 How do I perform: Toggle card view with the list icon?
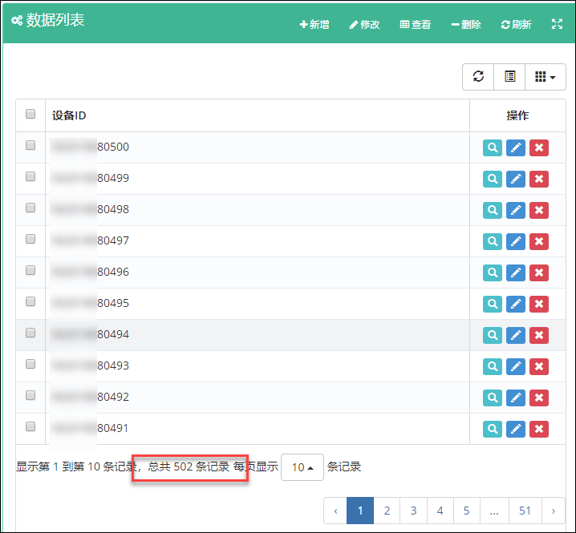coord(509,77)
